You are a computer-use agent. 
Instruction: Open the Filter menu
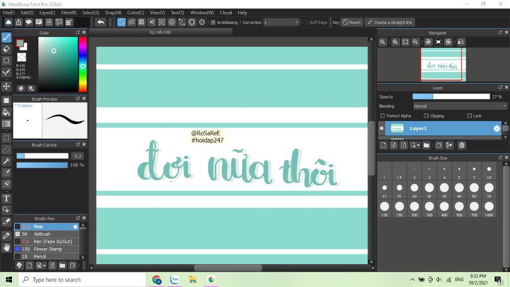[x=69, y=12]
